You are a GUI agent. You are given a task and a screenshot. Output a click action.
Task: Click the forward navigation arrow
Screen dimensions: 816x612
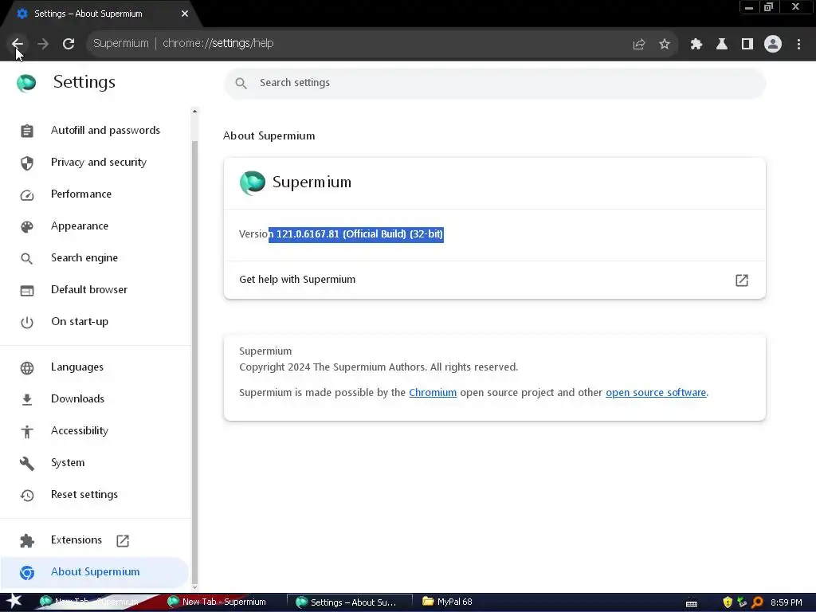tap(43, 44)
